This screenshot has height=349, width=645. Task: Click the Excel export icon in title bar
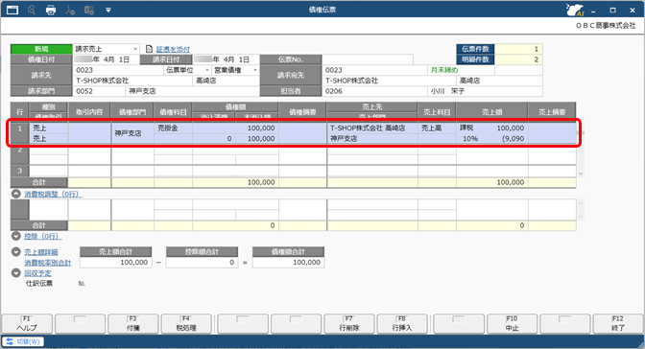pyautogui.click(x=89, y=10)
